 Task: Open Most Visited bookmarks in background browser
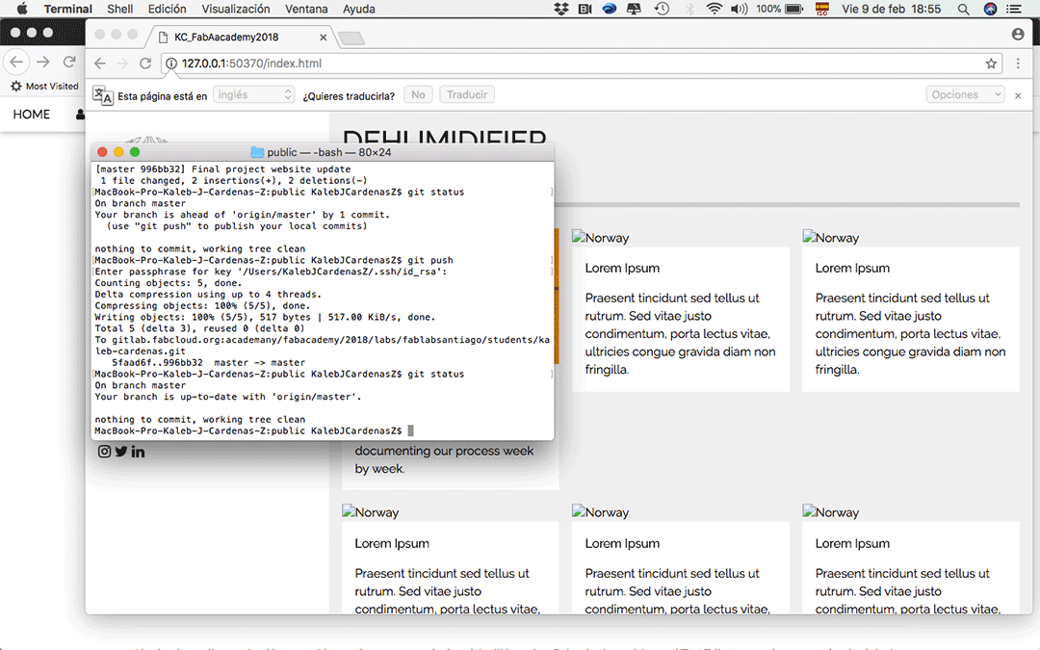45,87
